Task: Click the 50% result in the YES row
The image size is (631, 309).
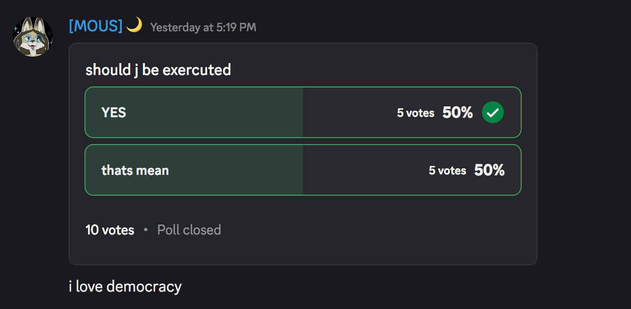Action: 458,113
